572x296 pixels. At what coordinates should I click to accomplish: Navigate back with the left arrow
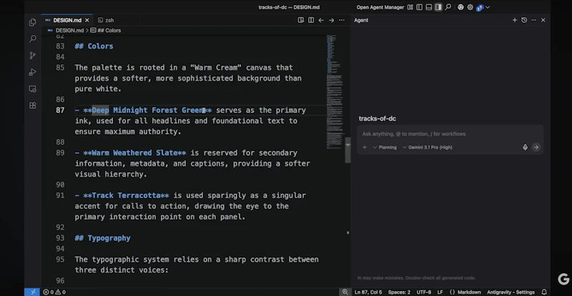pyautogui.click(x=321, y=20)
